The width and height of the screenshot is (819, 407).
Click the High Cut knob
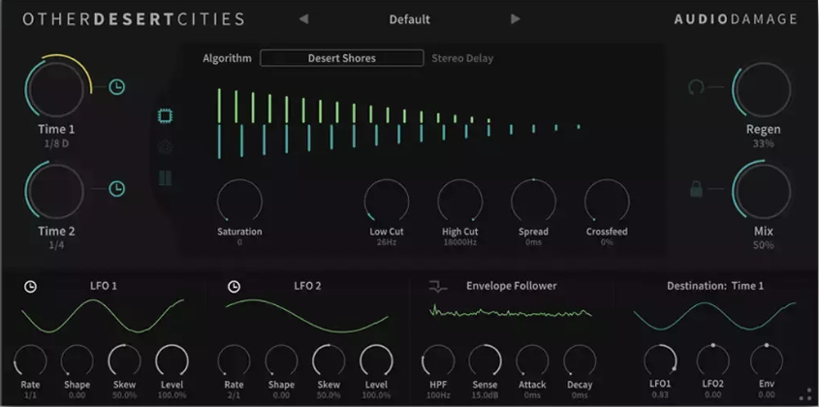click(x=460, y=202)
